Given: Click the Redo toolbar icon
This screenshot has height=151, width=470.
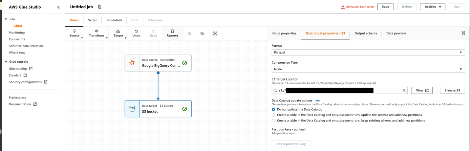Looking at the screenshot, I should pos(153,31).
